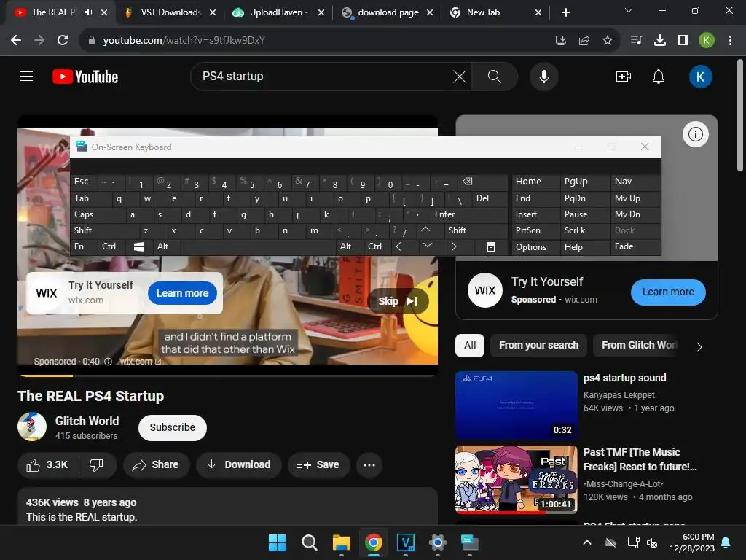Mute the tab via speaker icon

click(x=88, y=12)
